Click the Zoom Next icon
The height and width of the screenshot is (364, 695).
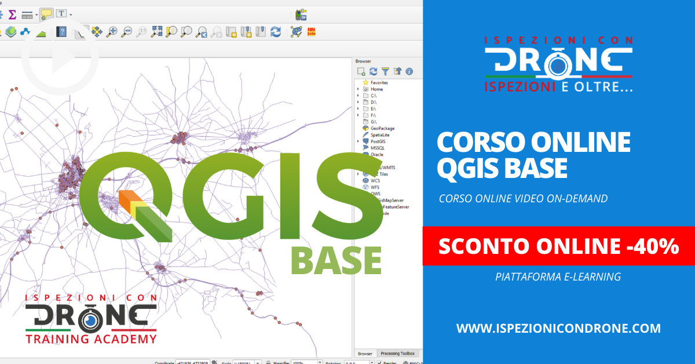[217, 31]
